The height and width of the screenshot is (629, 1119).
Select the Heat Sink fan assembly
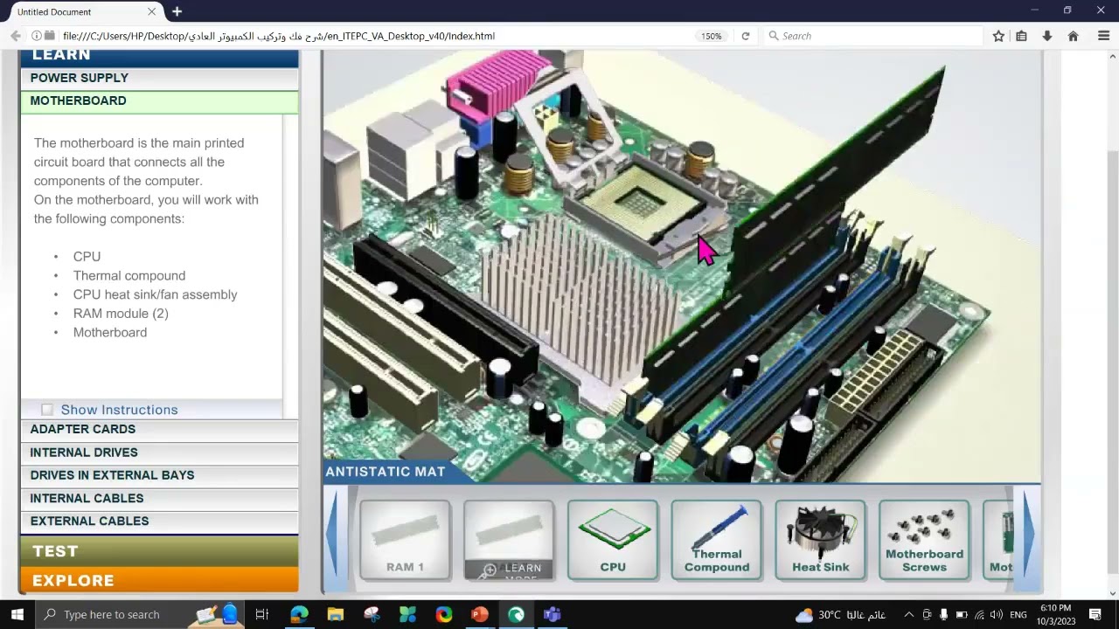tap(821, 540)
